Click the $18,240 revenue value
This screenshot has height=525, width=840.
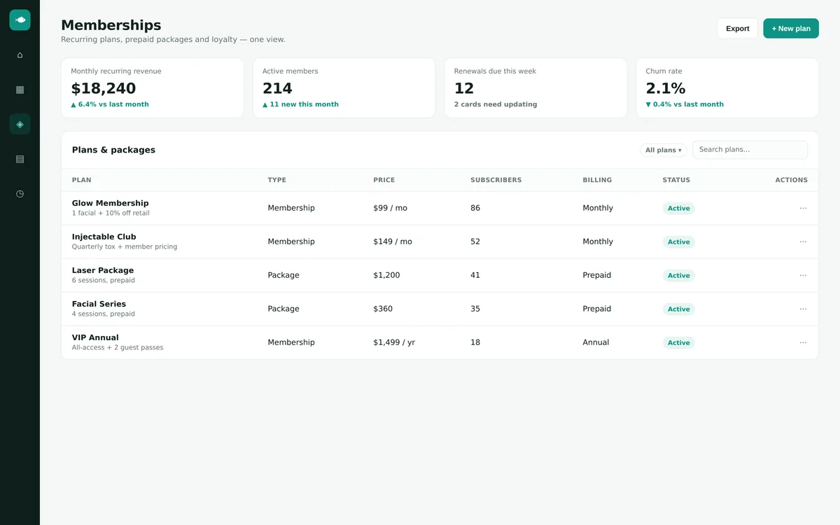104,88
